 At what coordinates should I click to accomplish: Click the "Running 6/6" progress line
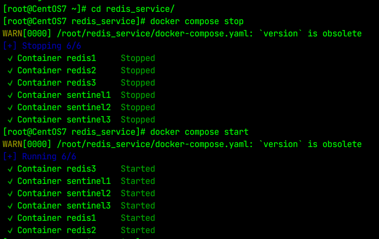39,157
